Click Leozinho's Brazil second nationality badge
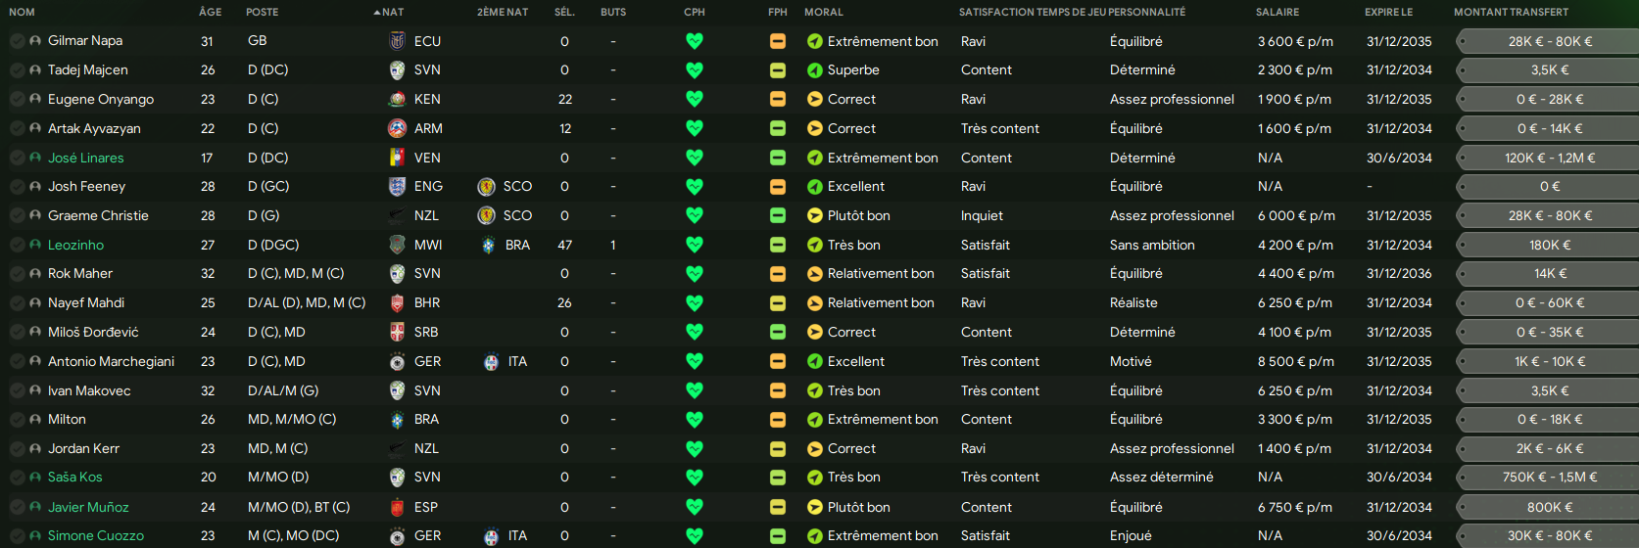1639x548 pixels. (x=488, y=246)
